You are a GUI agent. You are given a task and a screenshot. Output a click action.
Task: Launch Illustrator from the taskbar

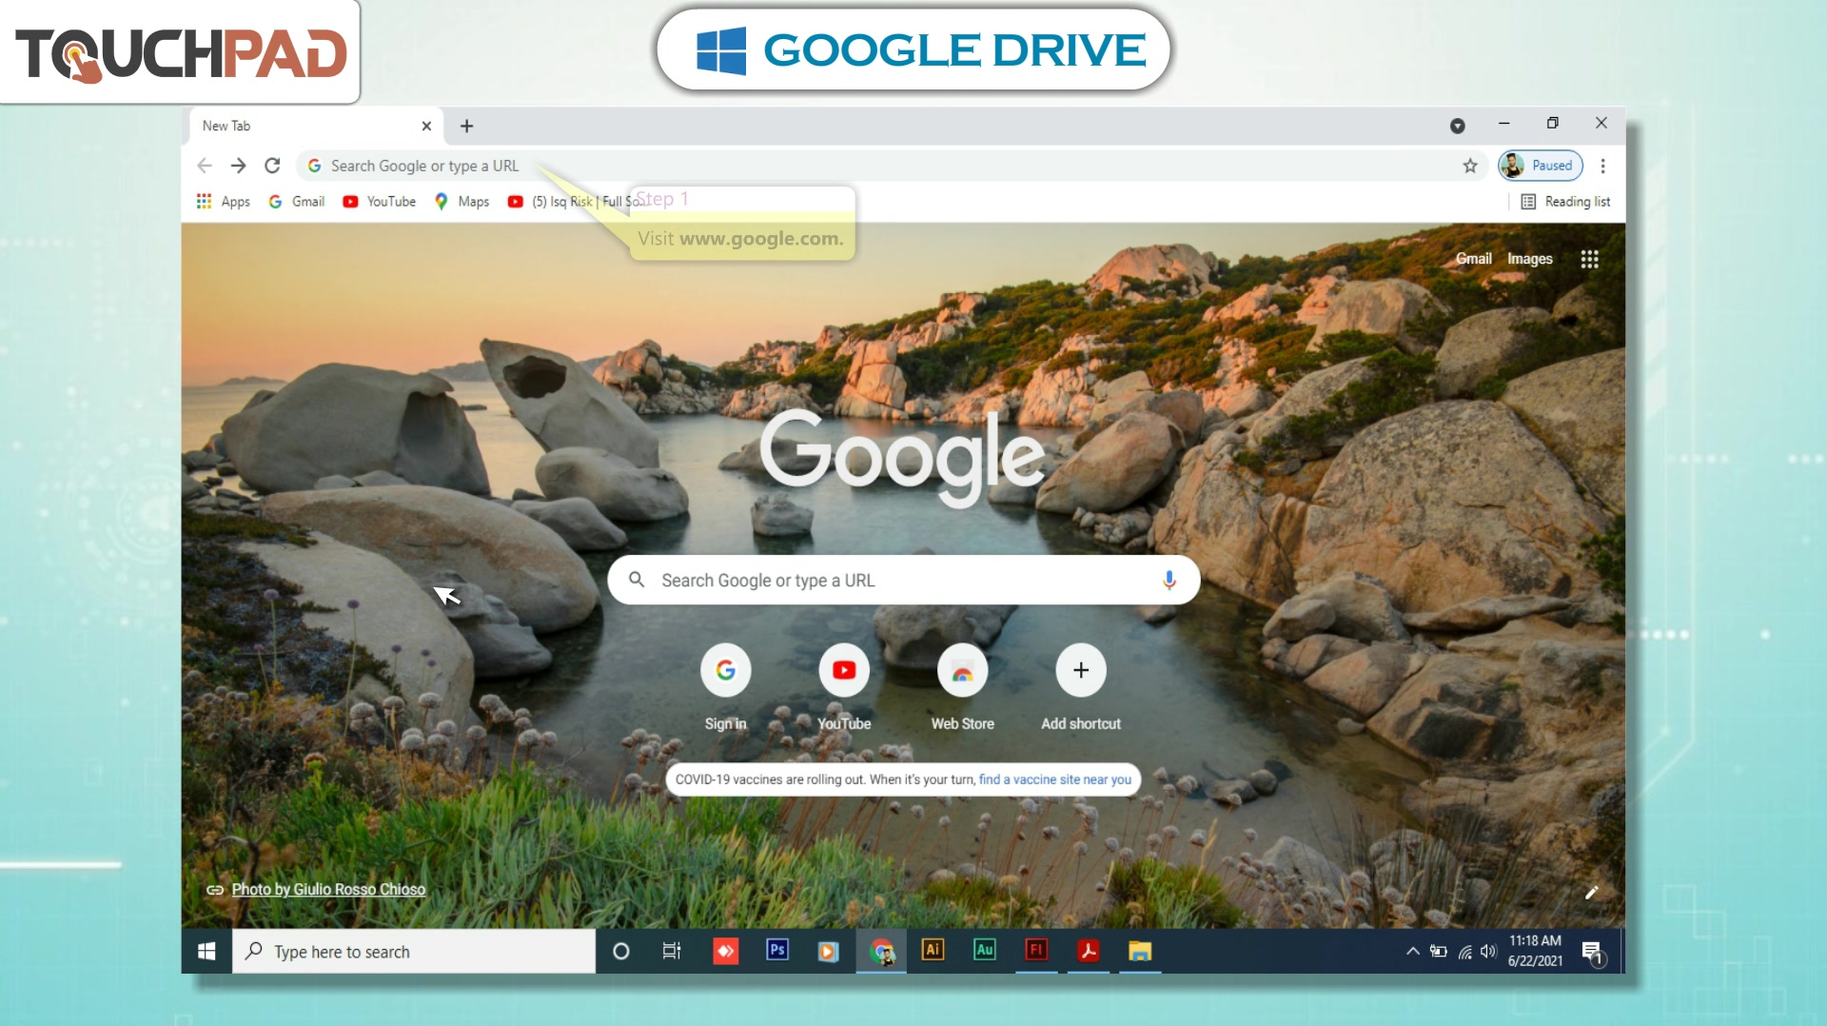933,951
